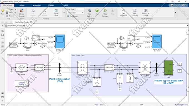Open the Save dropdown arrow
Viewport: 189px width, 106px height.
[15, 13]
